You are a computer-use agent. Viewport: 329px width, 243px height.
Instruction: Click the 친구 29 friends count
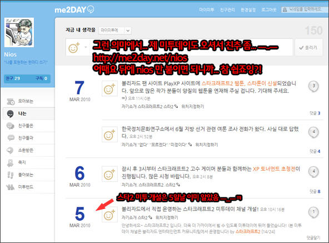[x=13, y=78]
